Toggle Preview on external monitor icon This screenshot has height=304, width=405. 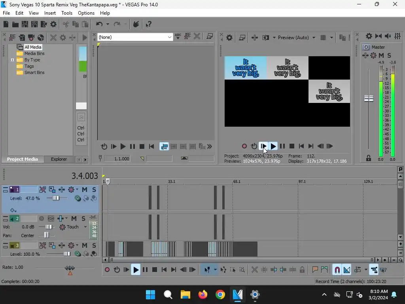tap(242, 38)
